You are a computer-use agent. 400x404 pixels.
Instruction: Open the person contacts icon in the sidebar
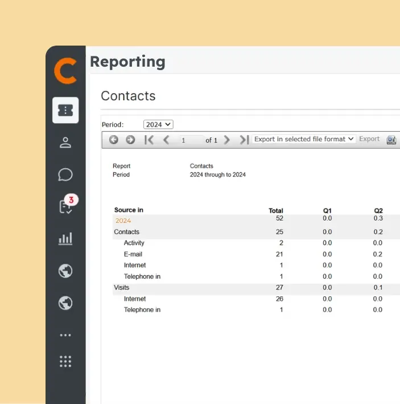click(x=65, y=142)
